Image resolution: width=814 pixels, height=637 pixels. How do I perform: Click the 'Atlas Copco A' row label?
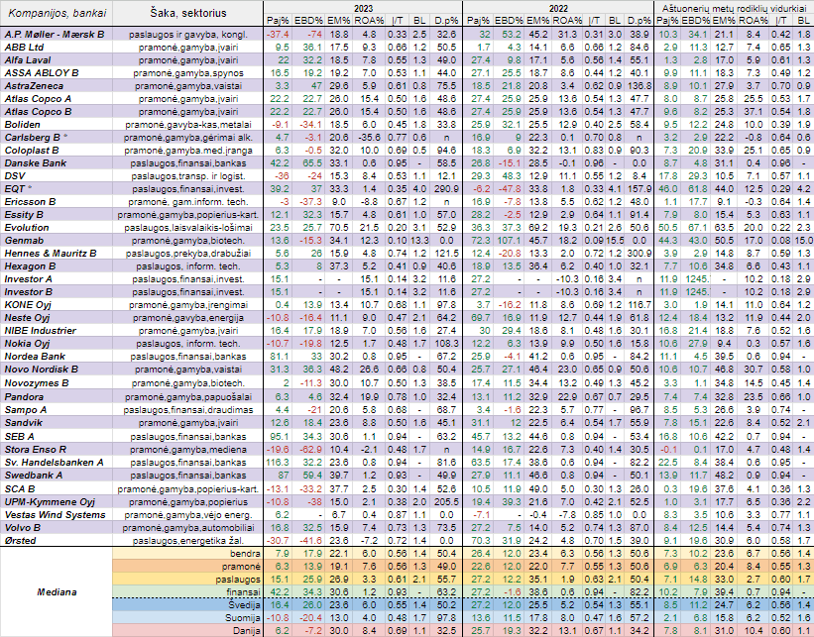(x=57, y=98)
